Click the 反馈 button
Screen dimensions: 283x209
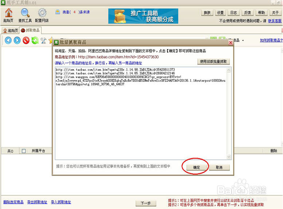coord(247,13)
